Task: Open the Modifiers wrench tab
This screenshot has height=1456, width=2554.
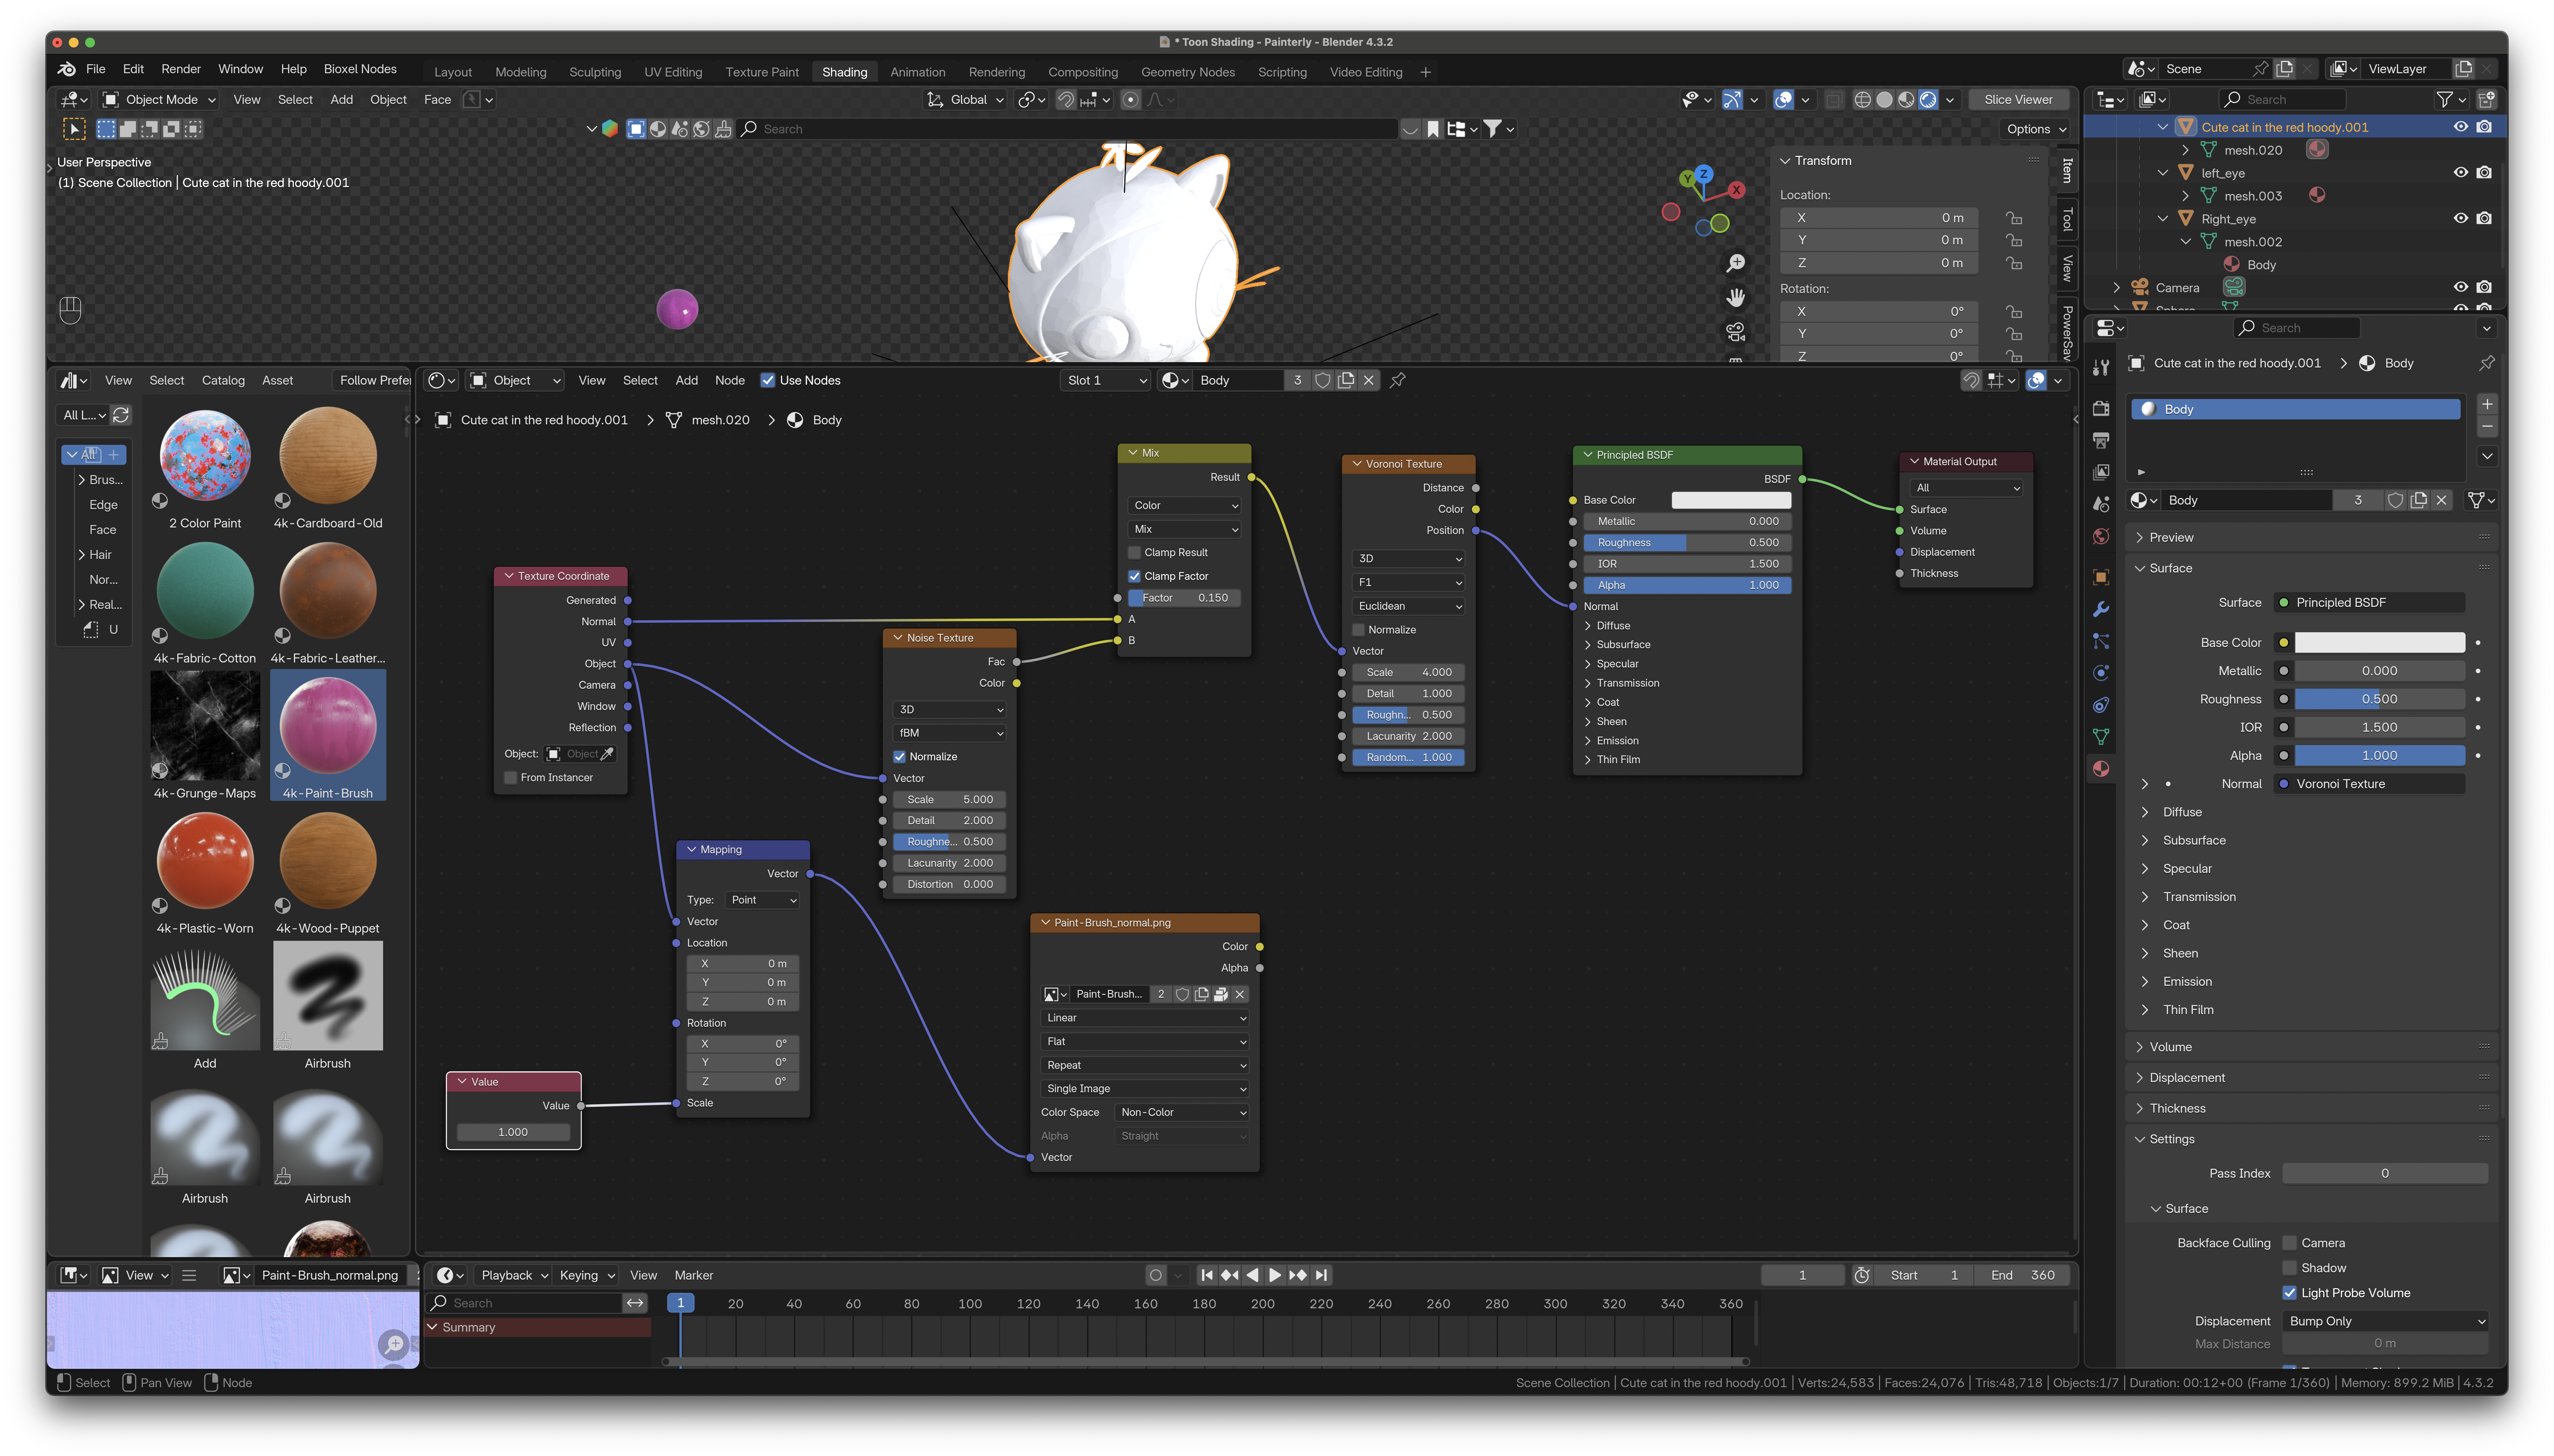Action: pyautogui.click(x=2101, y=609)
